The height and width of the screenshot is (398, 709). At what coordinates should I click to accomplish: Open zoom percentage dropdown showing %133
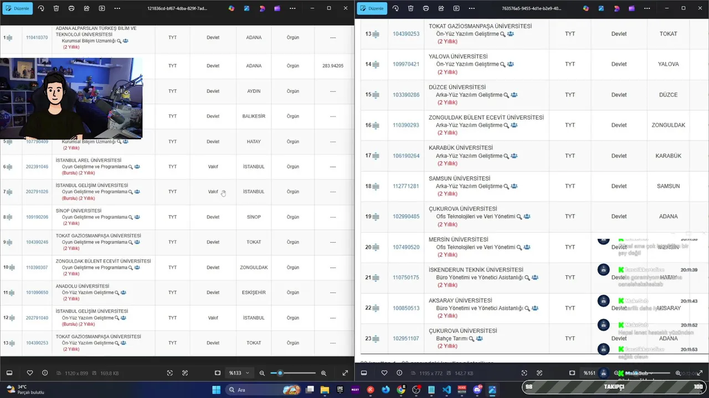pyautogui.click(x=239, y=373)
